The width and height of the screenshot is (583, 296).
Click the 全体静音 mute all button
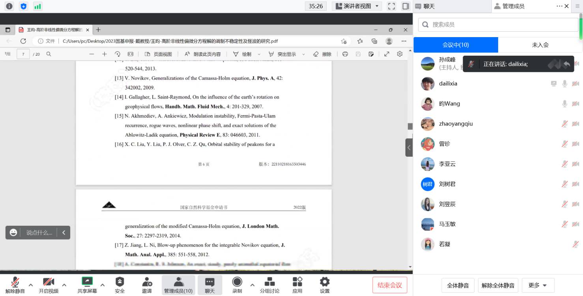coord(458,285)
